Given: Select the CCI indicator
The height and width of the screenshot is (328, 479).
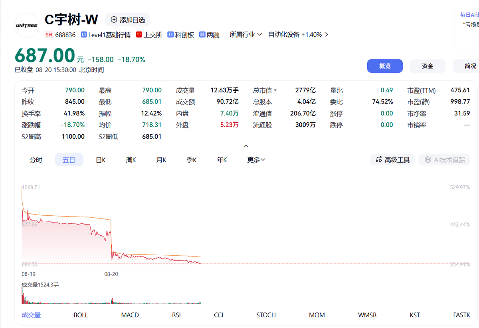Looking at the screenshot, I should pyautogui.click(x=218, y=315).
